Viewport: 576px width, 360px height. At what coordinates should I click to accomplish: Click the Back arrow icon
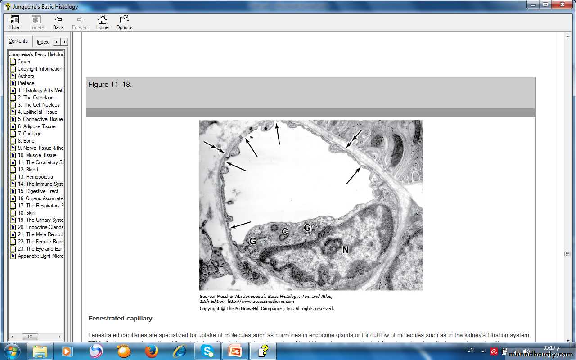(x=58, y=20)
